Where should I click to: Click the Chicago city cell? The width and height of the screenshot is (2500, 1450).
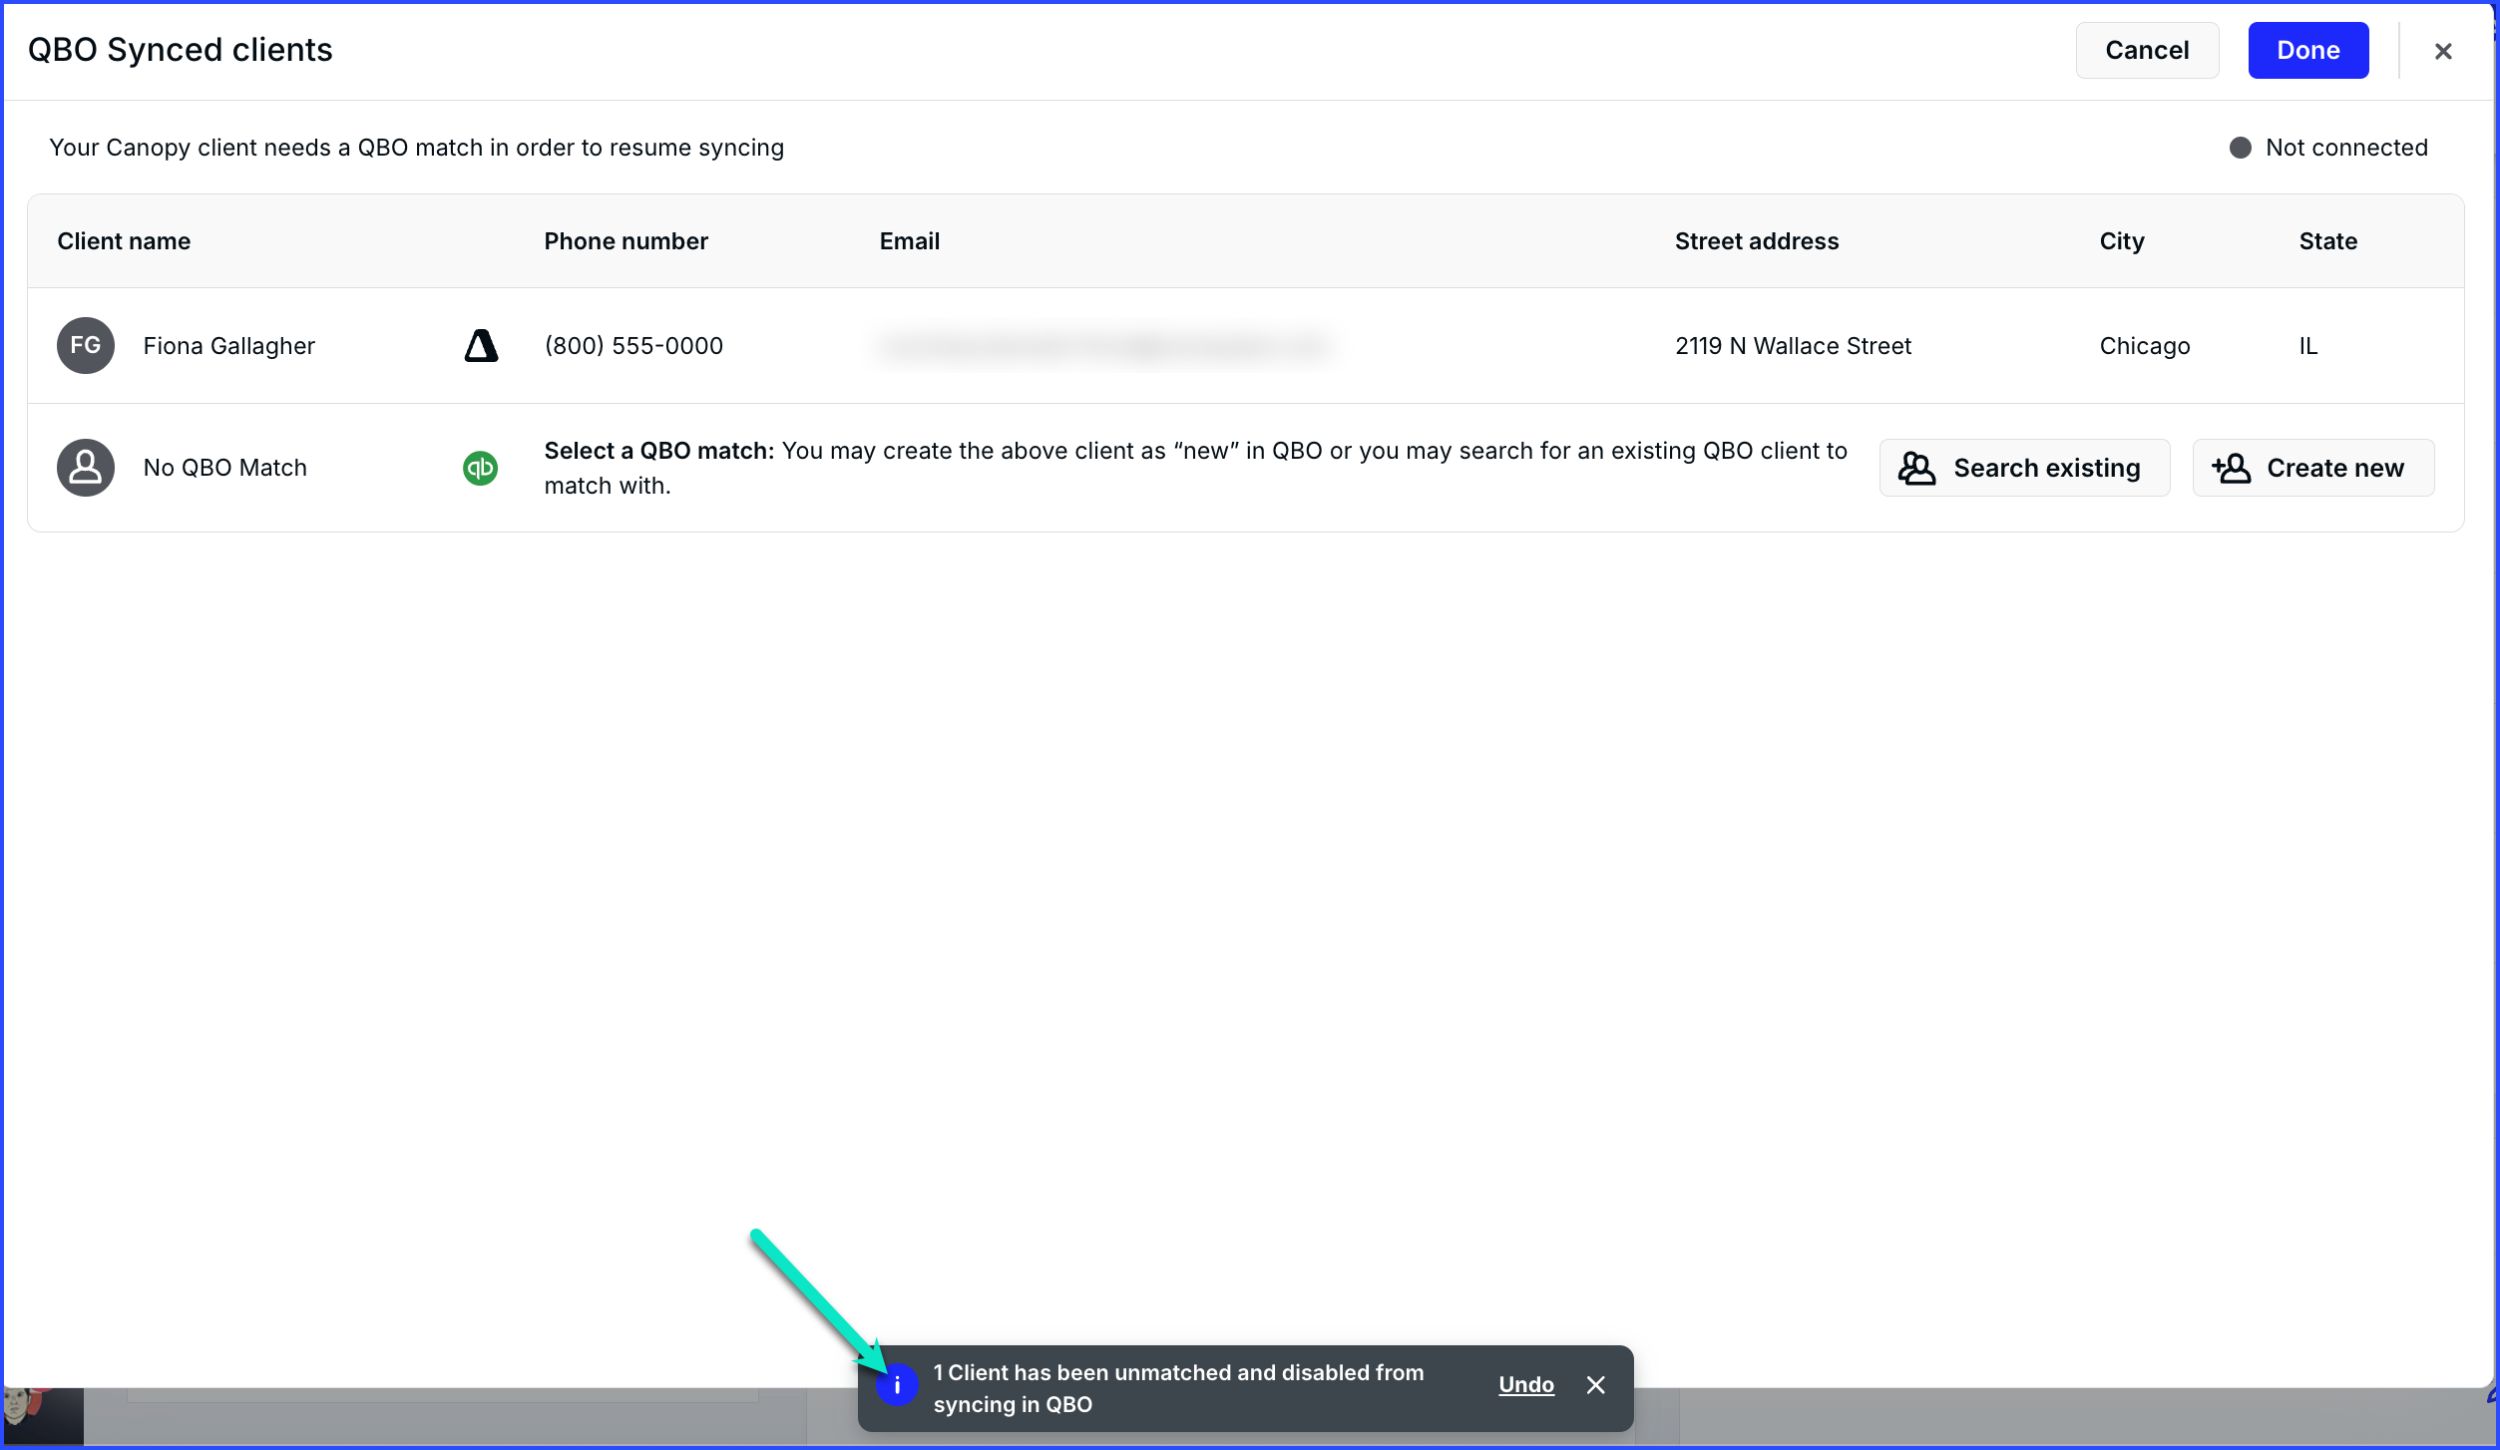point(2145,346)
